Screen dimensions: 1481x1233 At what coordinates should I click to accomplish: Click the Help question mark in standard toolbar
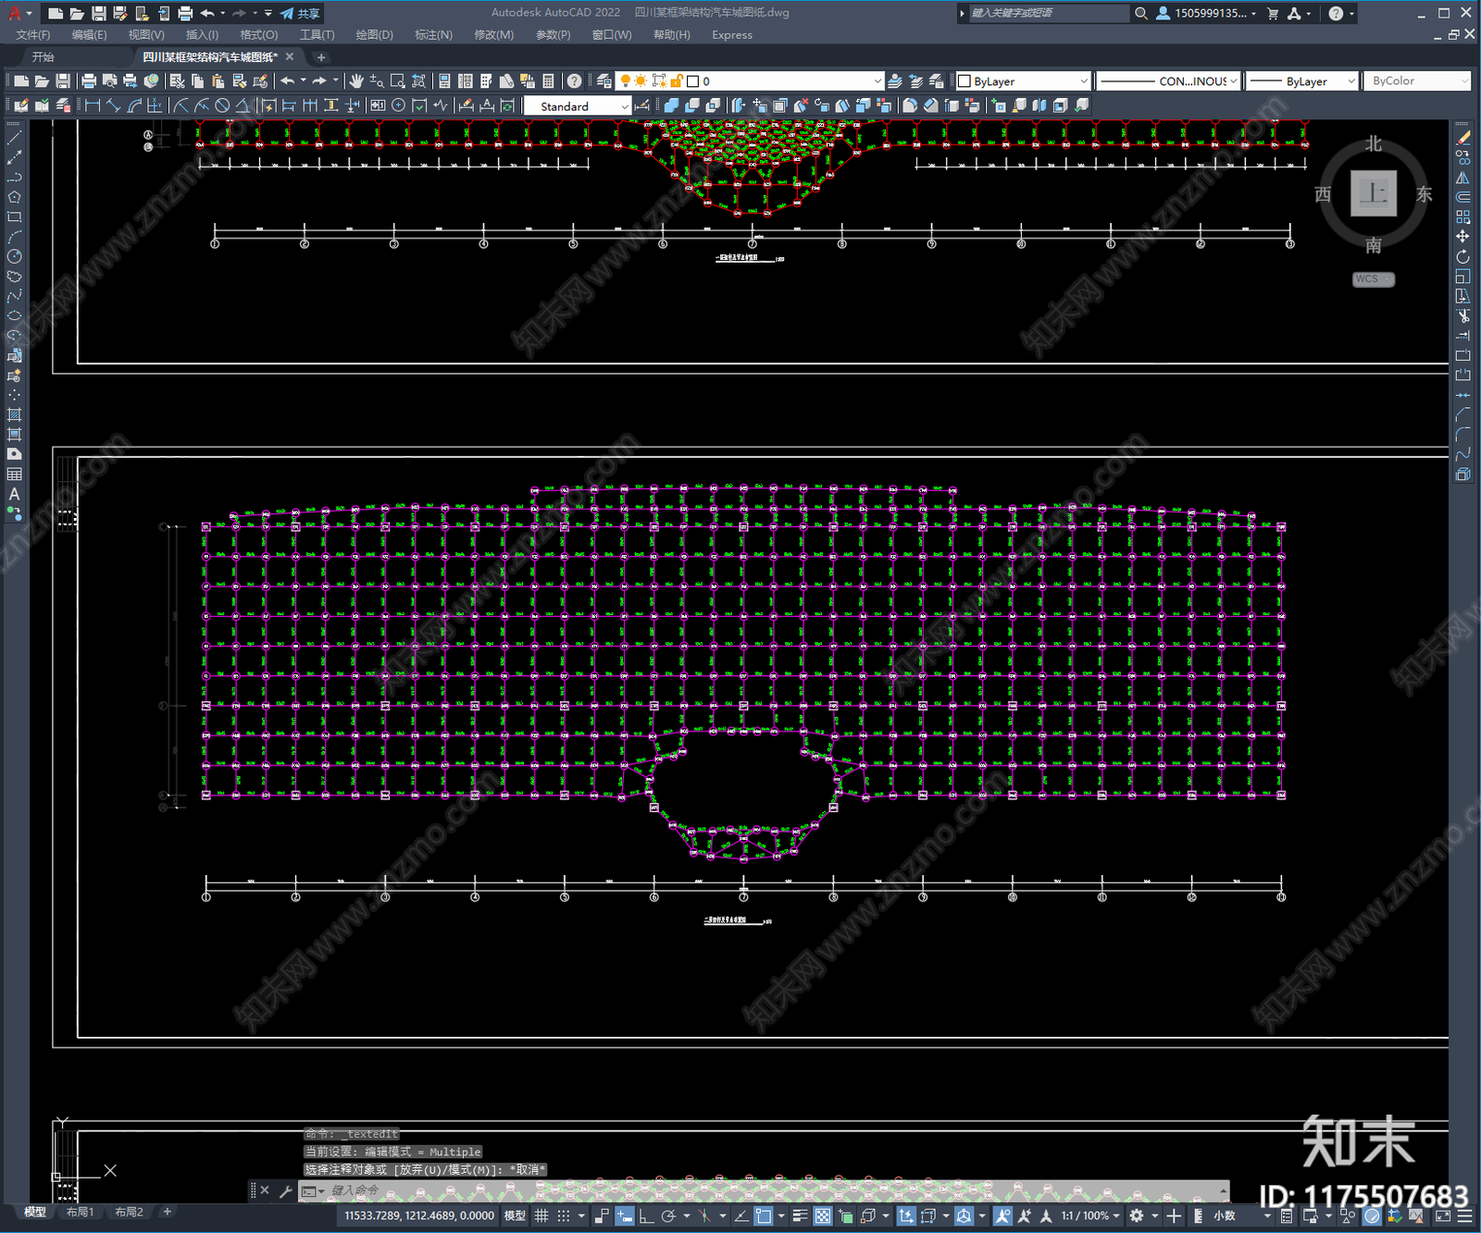coord(575,81)
